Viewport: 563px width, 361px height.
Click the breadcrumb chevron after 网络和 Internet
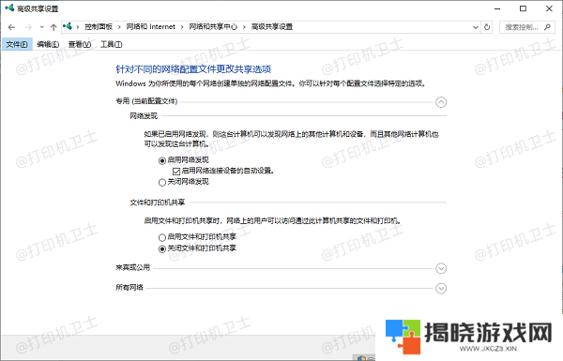(x=182, y=27)
